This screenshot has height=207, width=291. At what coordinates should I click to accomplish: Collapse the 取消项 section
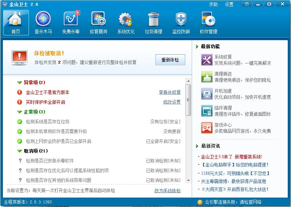(20, 151)
